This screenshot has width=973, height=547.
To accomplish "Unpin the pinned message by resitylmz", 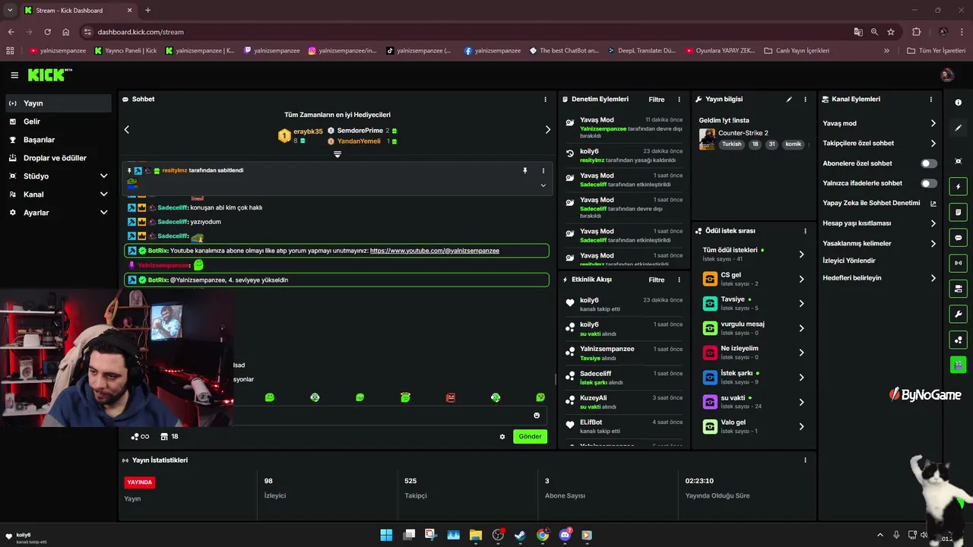I will [x=525, y=171].
